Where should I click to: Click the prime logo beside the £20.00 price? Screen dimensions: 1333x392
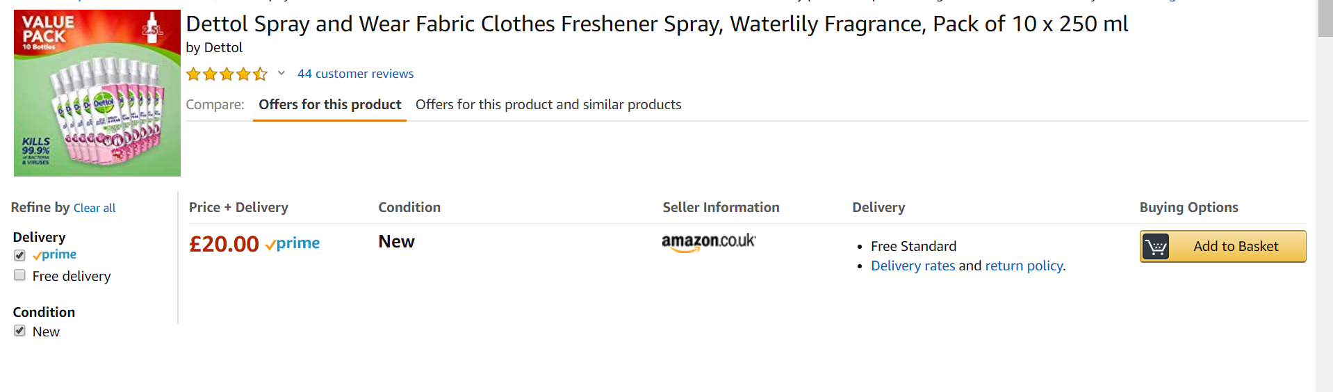pos(293,243)
